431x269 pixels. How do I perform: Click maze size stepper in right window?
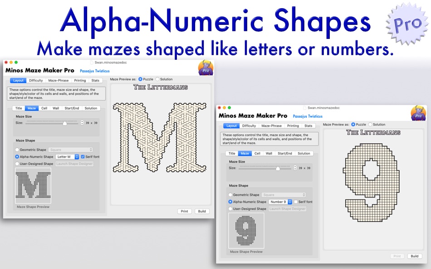coord(295,168)
